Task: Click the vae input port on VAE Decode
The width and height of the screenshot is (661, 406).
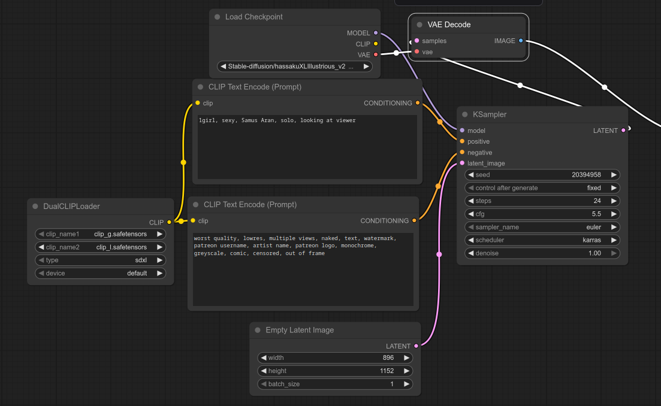Action: (x=417, y=52)
